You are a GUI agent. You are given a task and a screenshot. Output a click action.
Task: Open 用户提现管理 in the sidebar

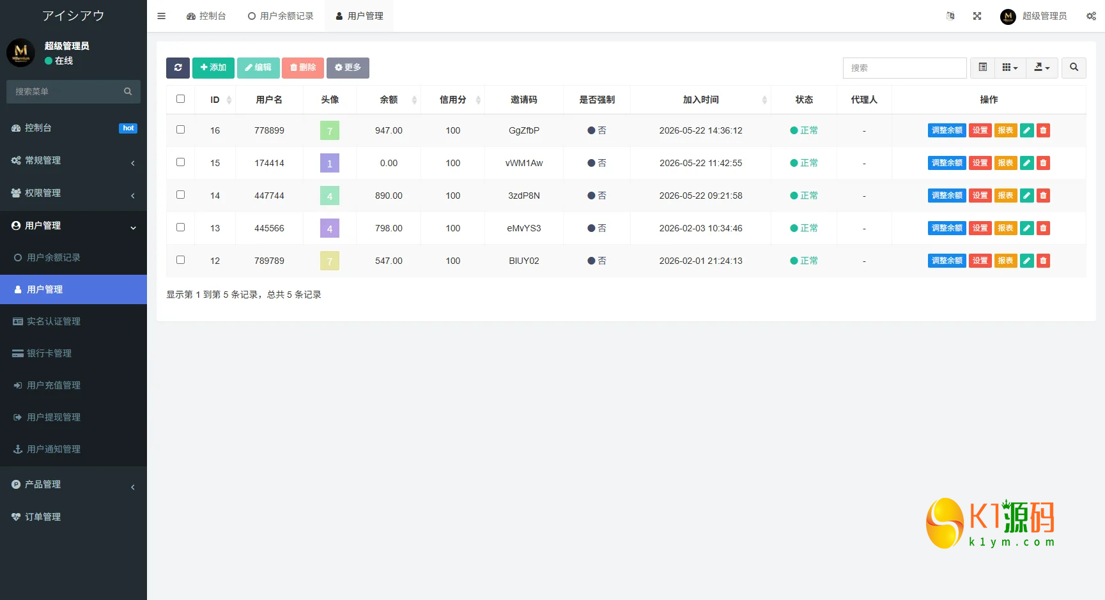click(73, 417)
